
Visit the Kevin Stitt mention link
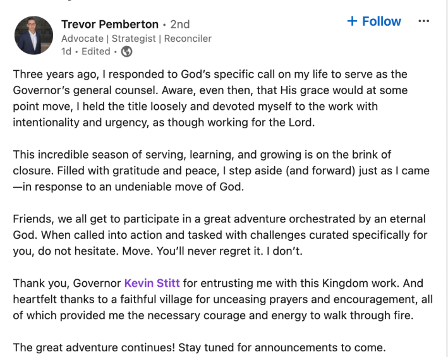(x=152, y=283)
